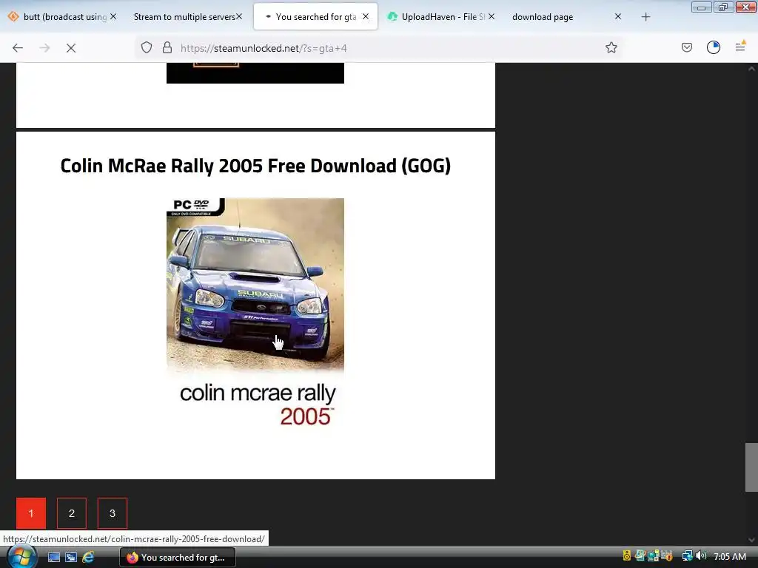Open a new browser tab

pos(645,17)
